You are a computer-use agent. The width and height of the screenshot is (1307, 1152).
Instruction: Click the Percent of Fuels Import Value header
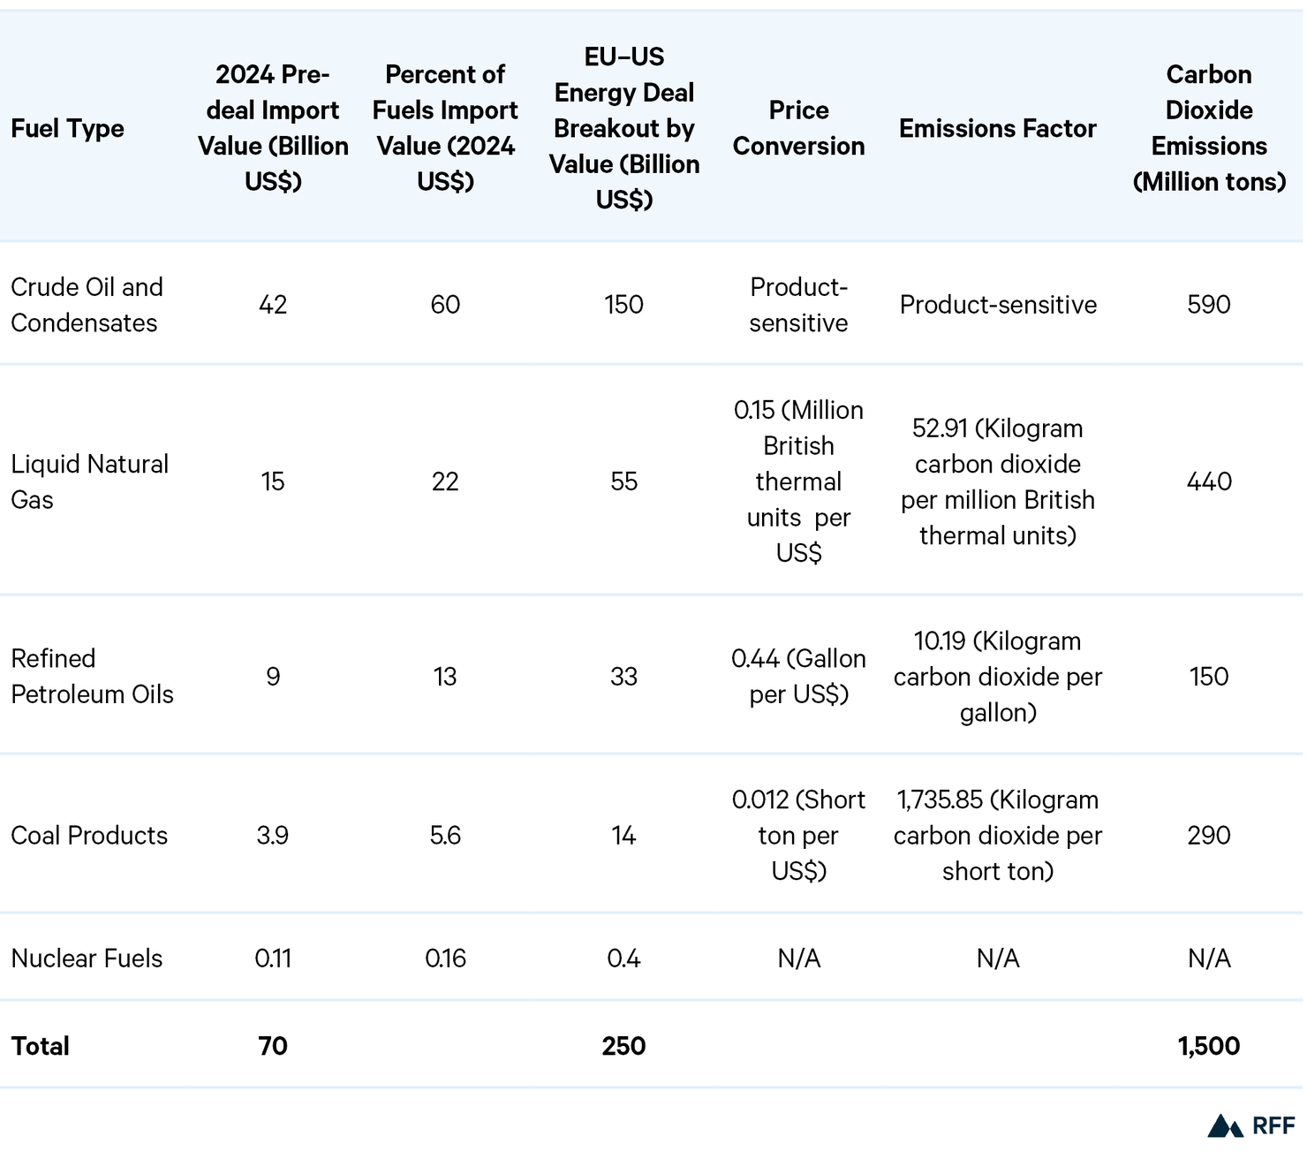pos(445,128)
